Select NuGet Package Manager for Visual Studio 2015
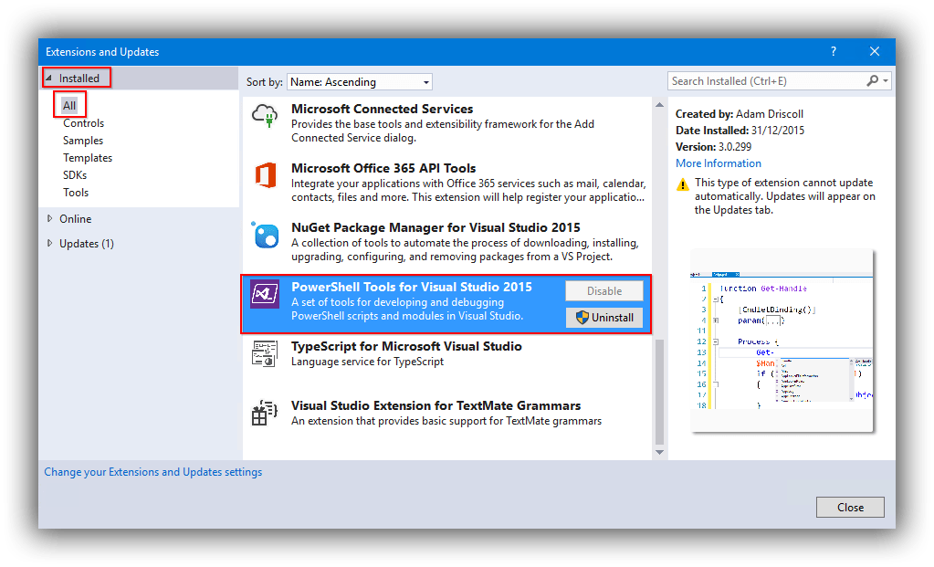Image resolution: width=934 pixels, height=567 pixels. (x=436, y=227)
